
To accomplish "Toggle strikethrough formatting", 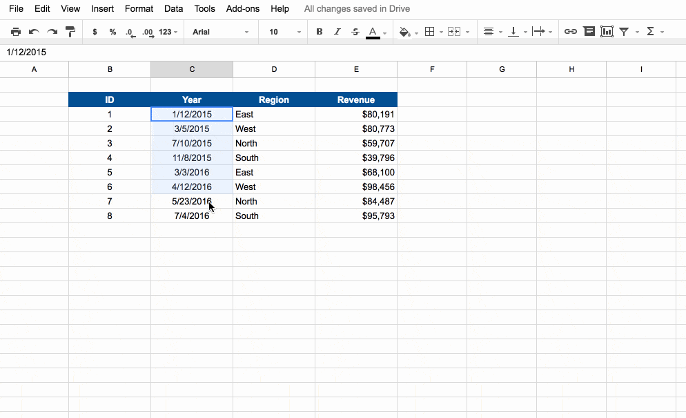I will click(x=355, y=31).
